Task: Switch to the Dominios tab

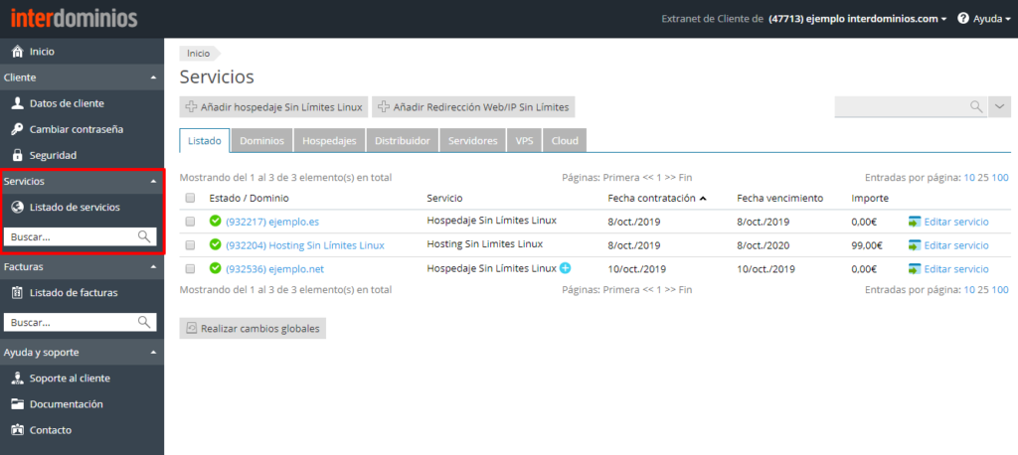Action: click(x=261, y=141)
